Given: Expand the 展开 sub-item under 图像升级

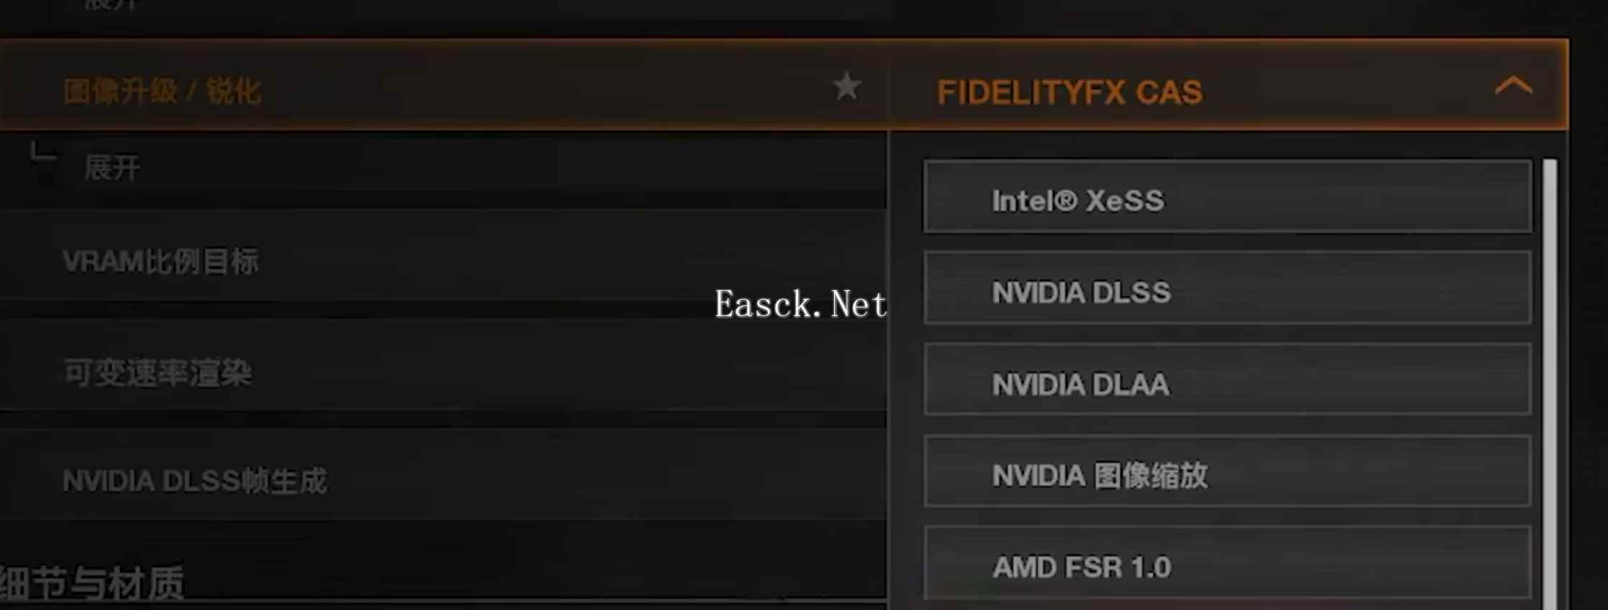Looking at the screenshot, I should tap(112, 169).
